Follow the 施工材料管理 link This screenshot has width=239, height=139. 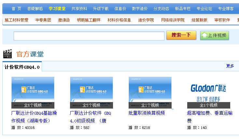(17, 20)
